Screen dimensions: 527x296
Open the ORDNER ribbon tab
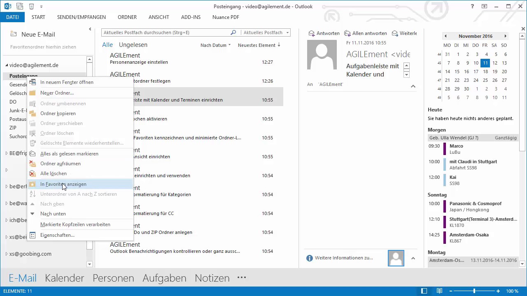pos(127,17)
